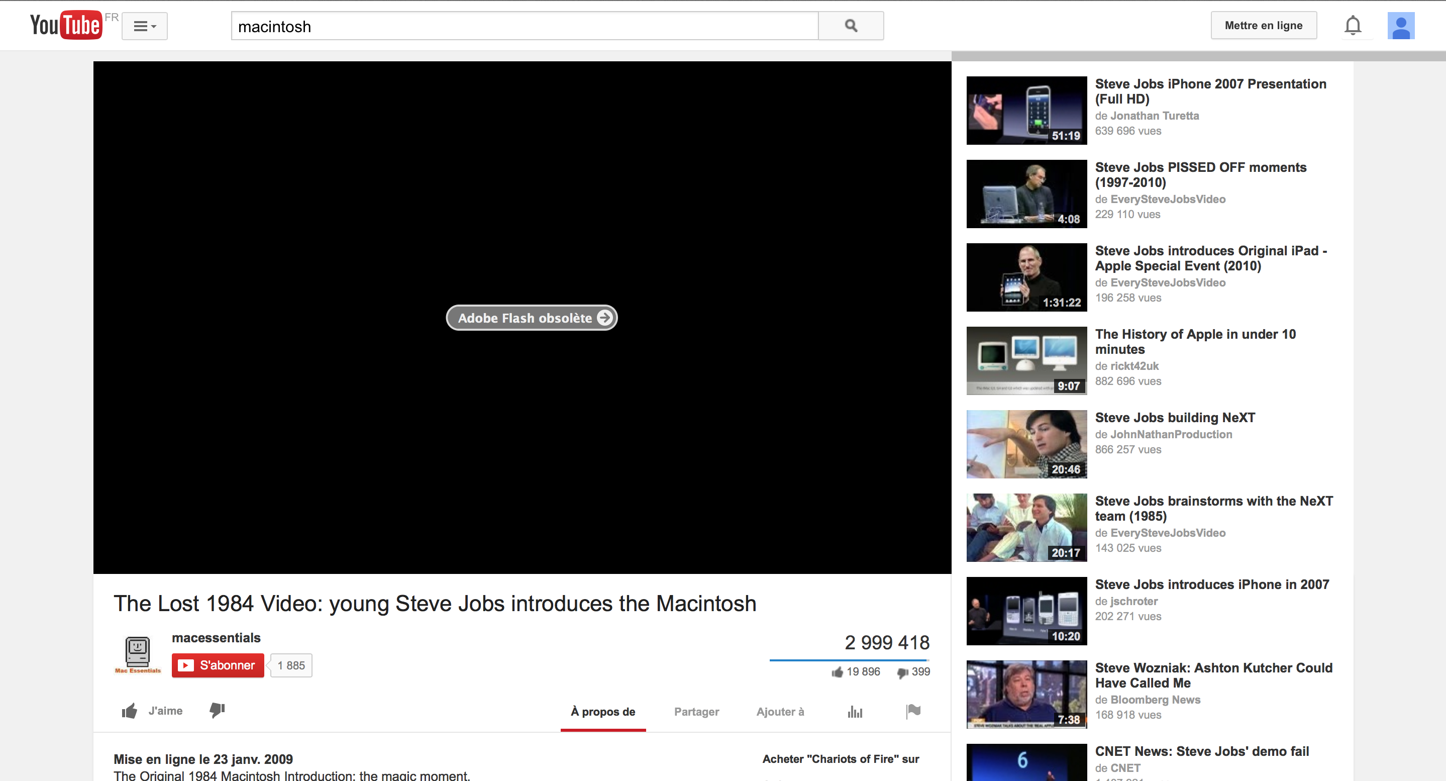
Task: Click the History of Apple video thumbnail
Action: (x=1026, y=360)
